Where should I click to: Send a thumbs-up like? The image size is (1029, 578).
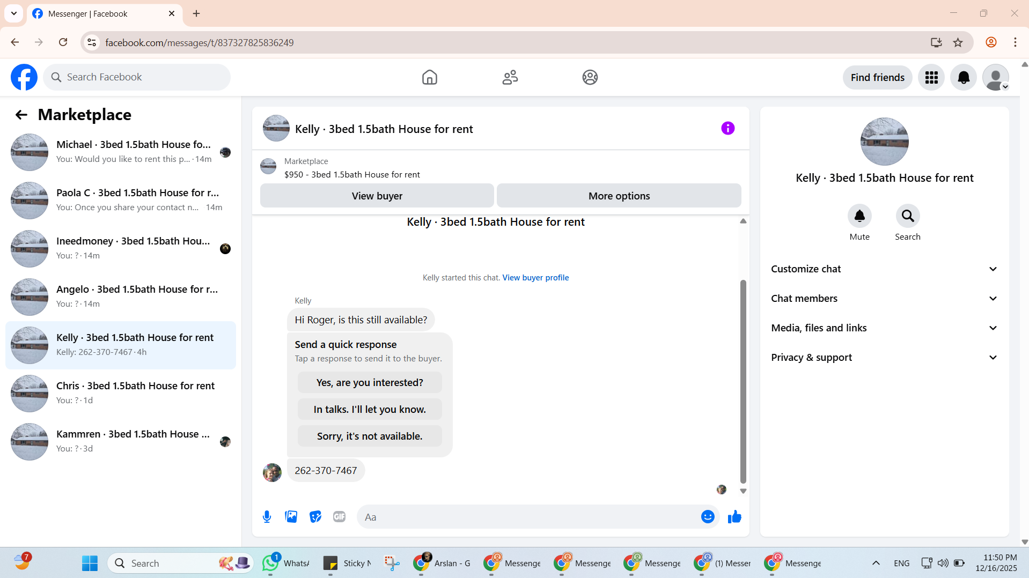pos(734,517)
